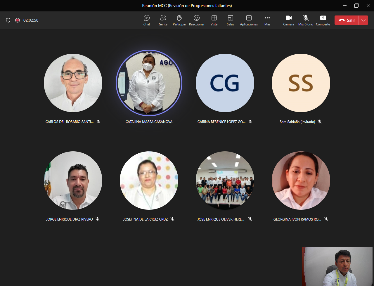
Task: Change layout using Vista
Action: point(214,20)
